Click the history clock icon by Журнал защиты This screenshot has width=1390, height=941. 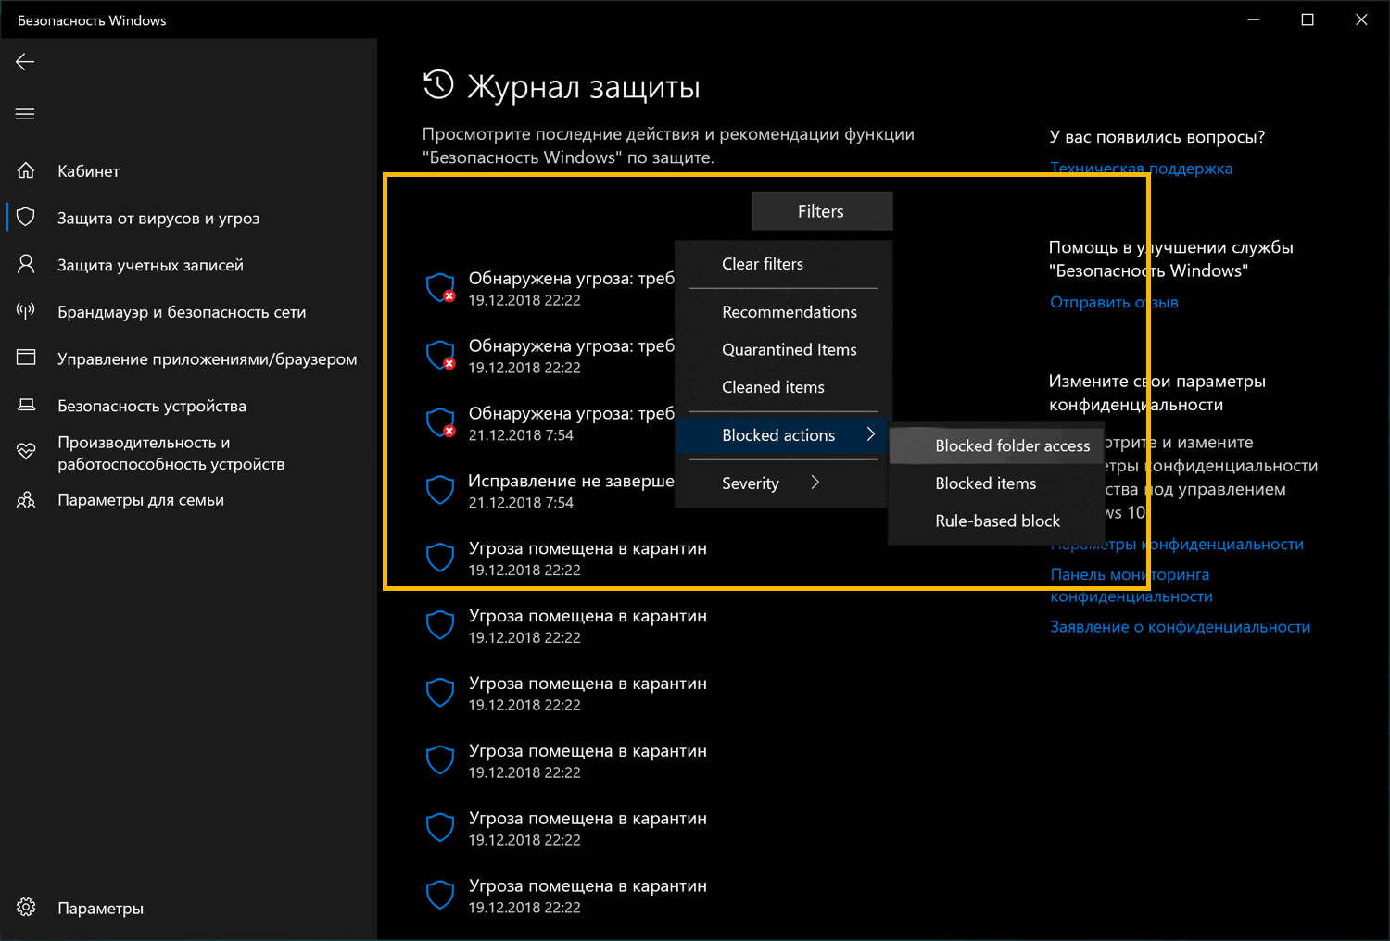click(x=438, y=84)
